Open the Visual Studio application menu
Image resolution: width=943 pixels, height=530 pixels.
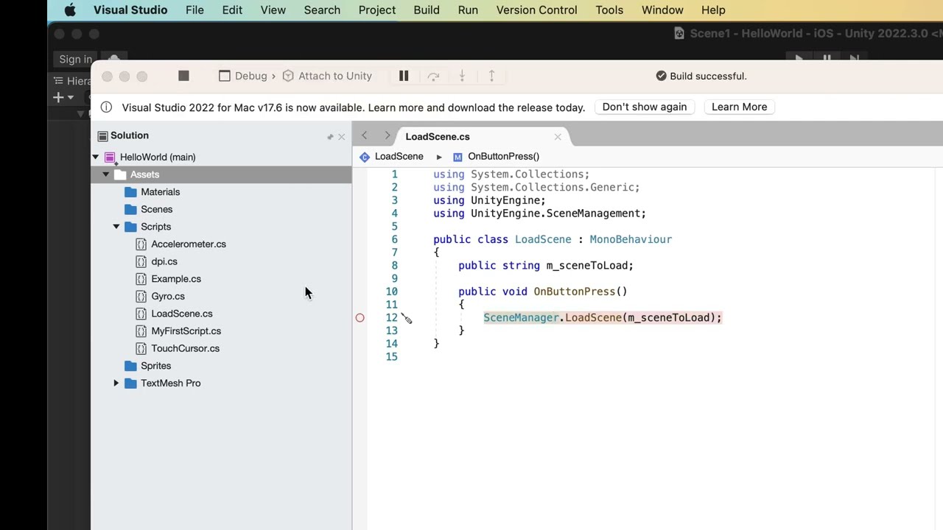tap(130, 10)
